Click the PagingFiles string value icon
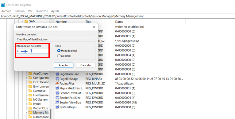This screenshot has height=119, width=235. coord(57,84)
